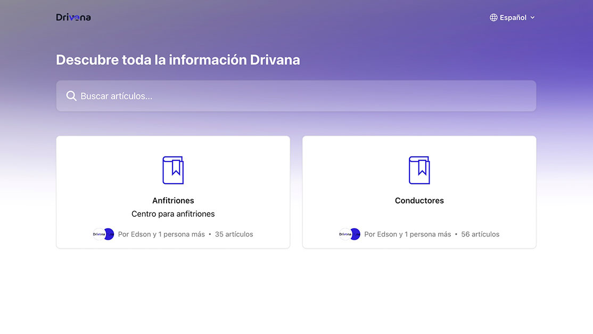Click the globe language icon
Image resolution: width=593 pixels, height=334 pixels.
pos(492,17)
